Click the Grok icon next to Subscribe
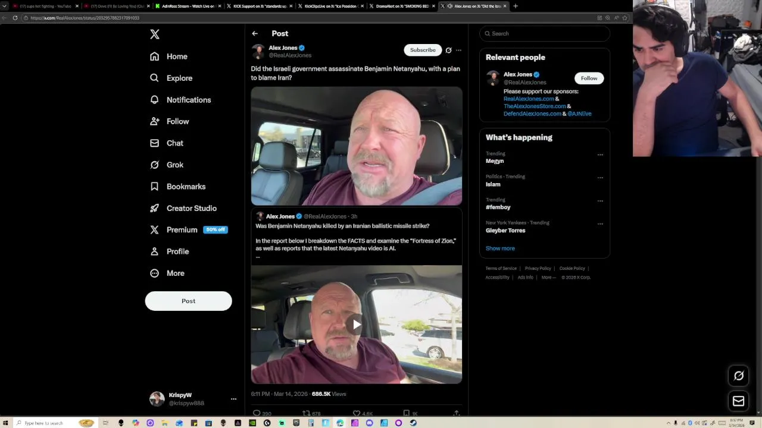Screen dimensions: 762x428 (x=449, y=51)
